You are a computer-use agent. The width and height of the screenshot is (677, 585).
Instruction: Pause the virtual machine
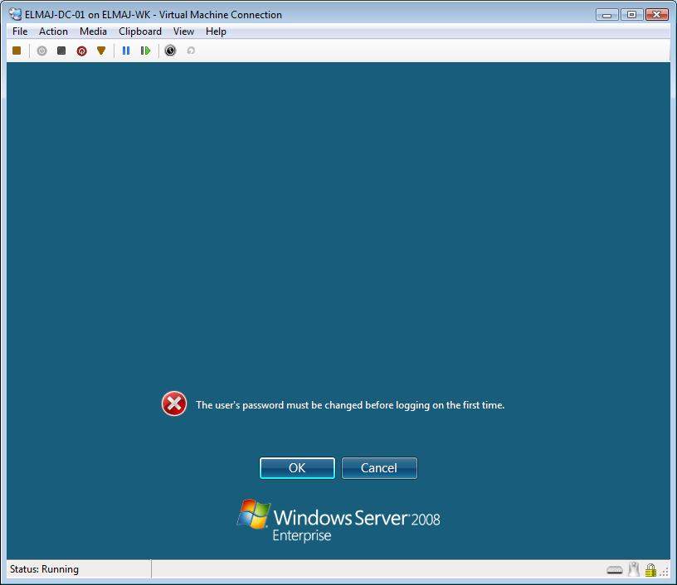125,51
